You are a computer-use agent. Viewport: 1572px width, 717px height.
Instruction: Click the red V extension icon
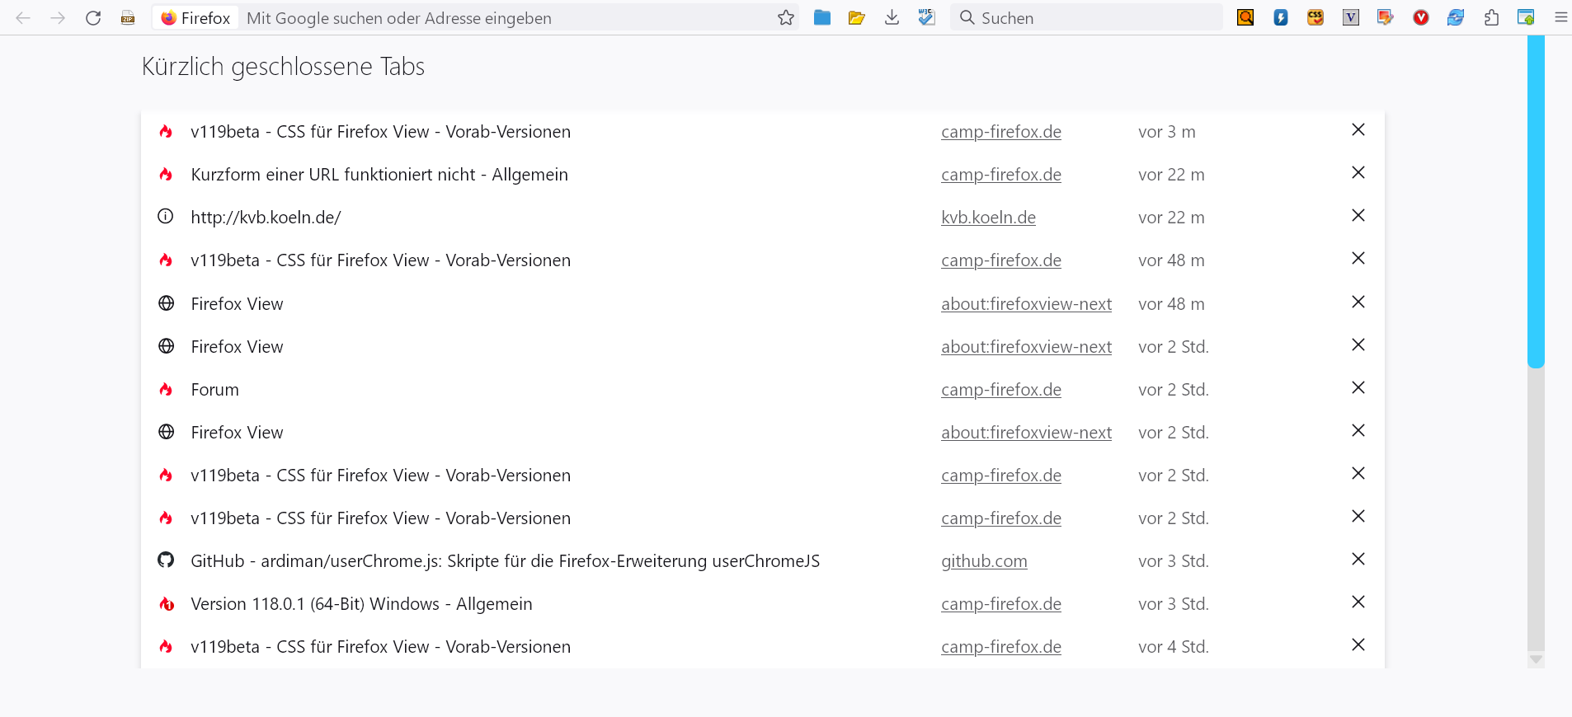1420,18
